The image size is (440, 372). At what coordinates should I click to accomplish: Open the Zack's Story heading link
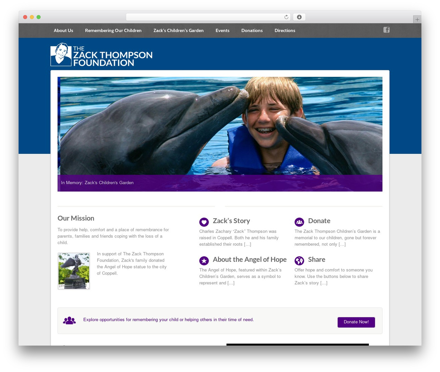[231, 221]
